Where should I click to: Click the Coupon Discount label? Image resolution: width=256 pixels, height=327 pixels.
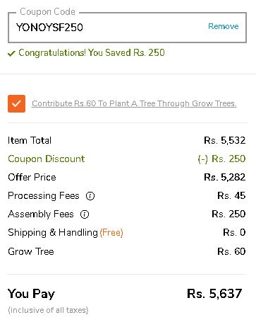(x=46, y=159)
